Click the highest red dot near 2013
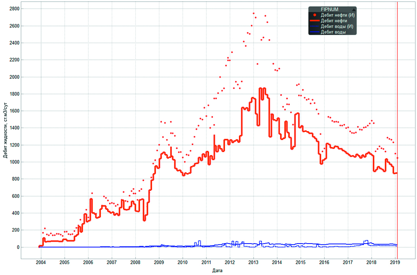The width and height of the screenshot is (417, 275). pos(254,14)
